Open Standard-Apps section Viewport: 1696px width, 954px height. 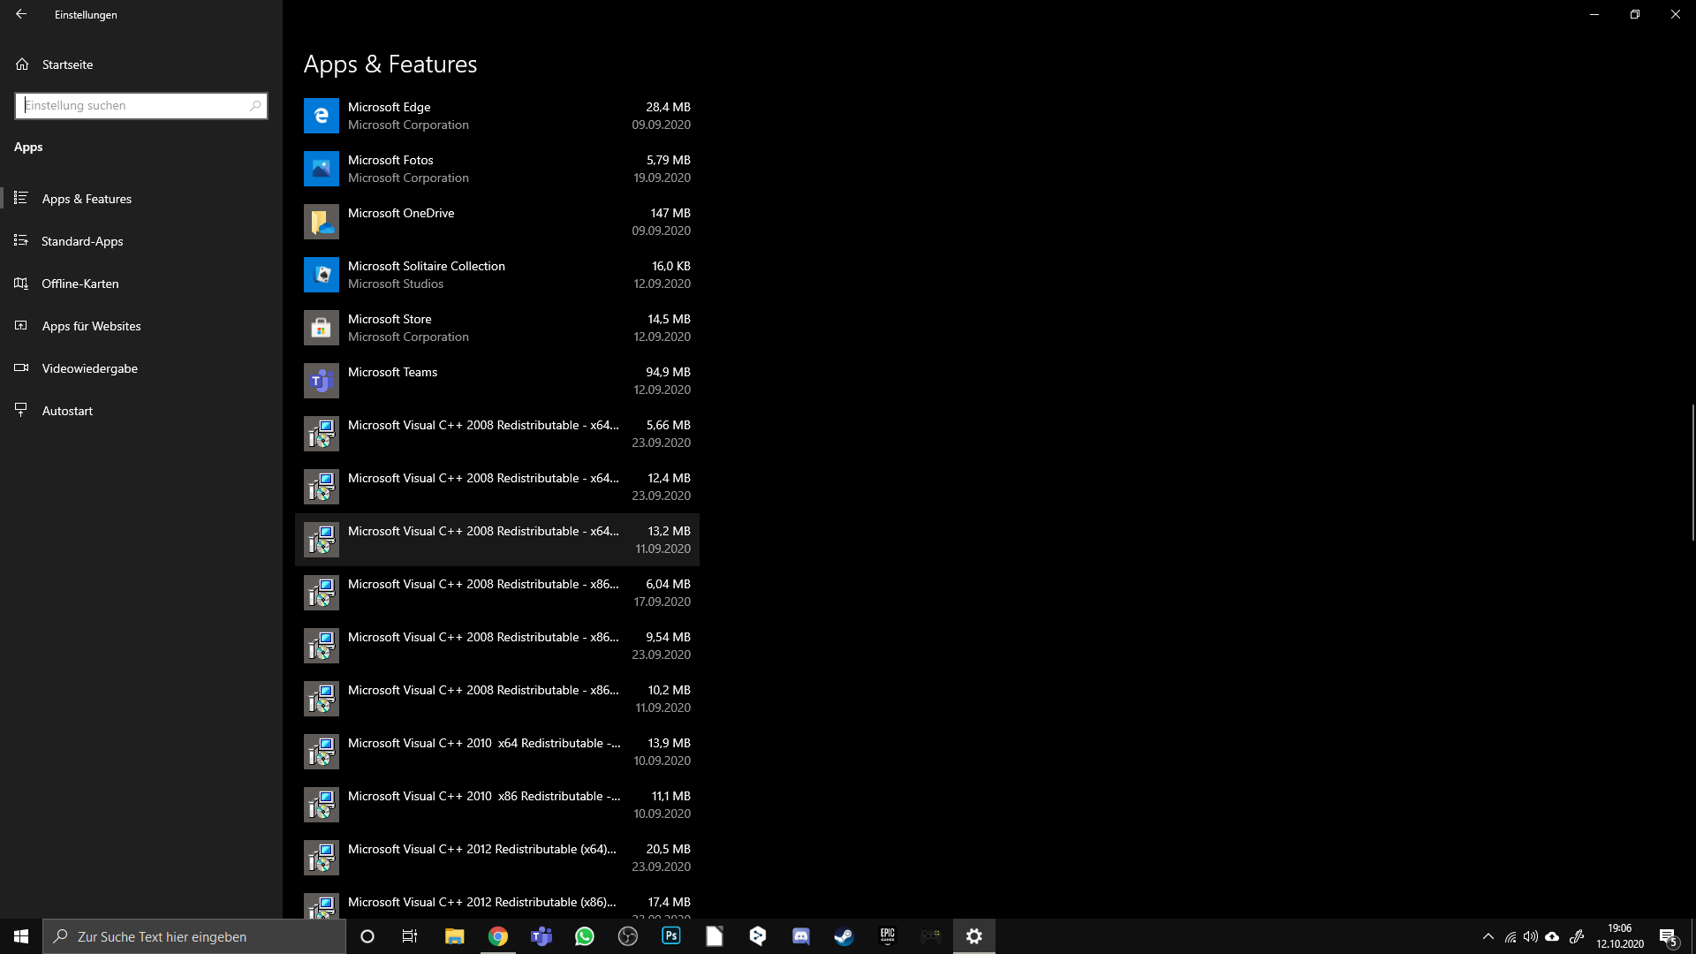point(82,241)
